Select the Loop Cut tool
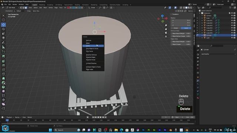The width and height of the screenshot is (237, 133). point(3,70)
